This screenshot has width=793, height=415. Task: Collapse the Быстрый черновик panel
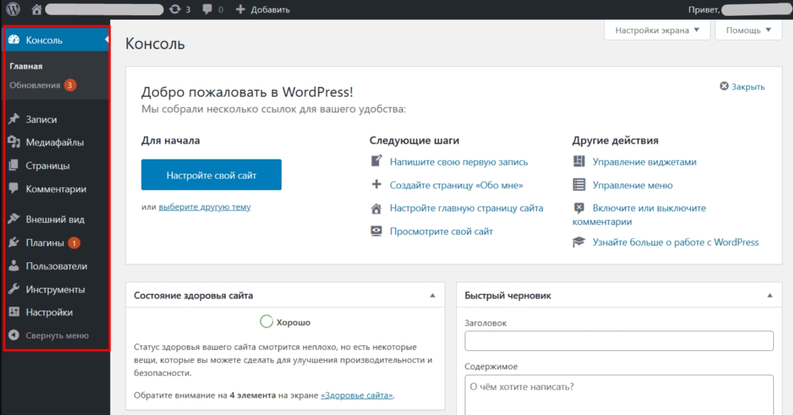(x=769, y=295)
